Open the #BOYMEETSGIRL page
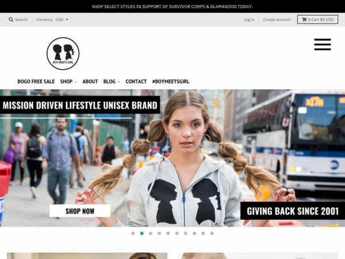Screen dimensions: 345x259 (171, 82)
